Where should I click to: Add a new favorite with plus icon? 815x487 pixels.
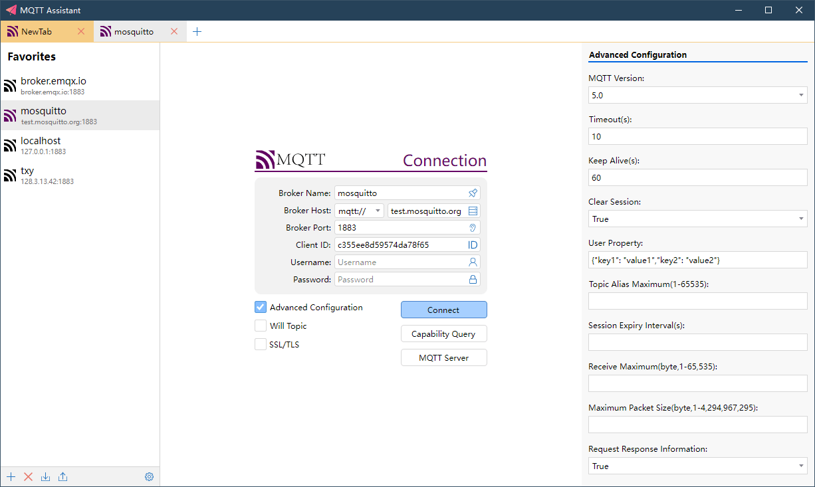(x=11, y=477)
